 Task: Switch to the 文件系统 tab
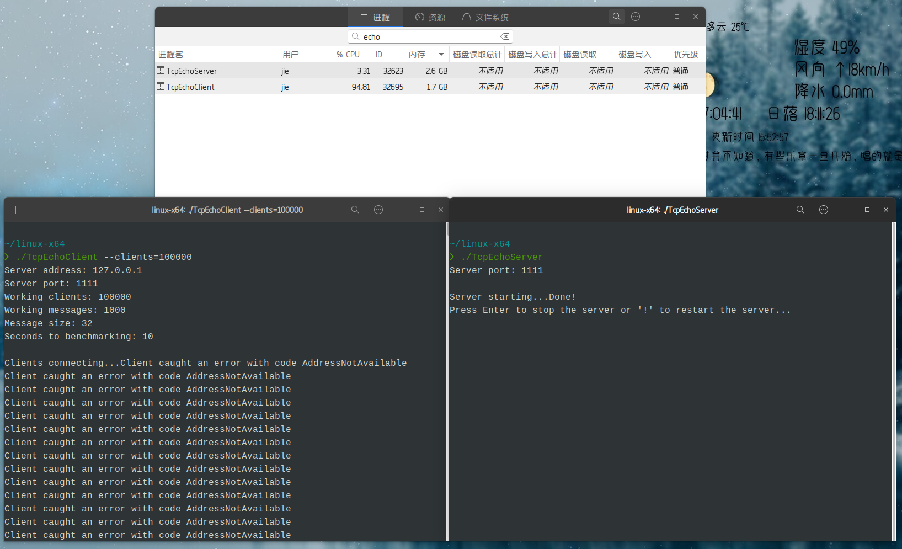tap(485, 17)
